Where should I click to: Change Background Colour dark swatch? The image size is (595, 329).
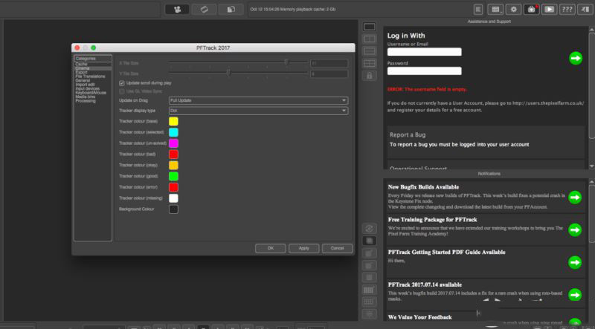click(173, 209)
